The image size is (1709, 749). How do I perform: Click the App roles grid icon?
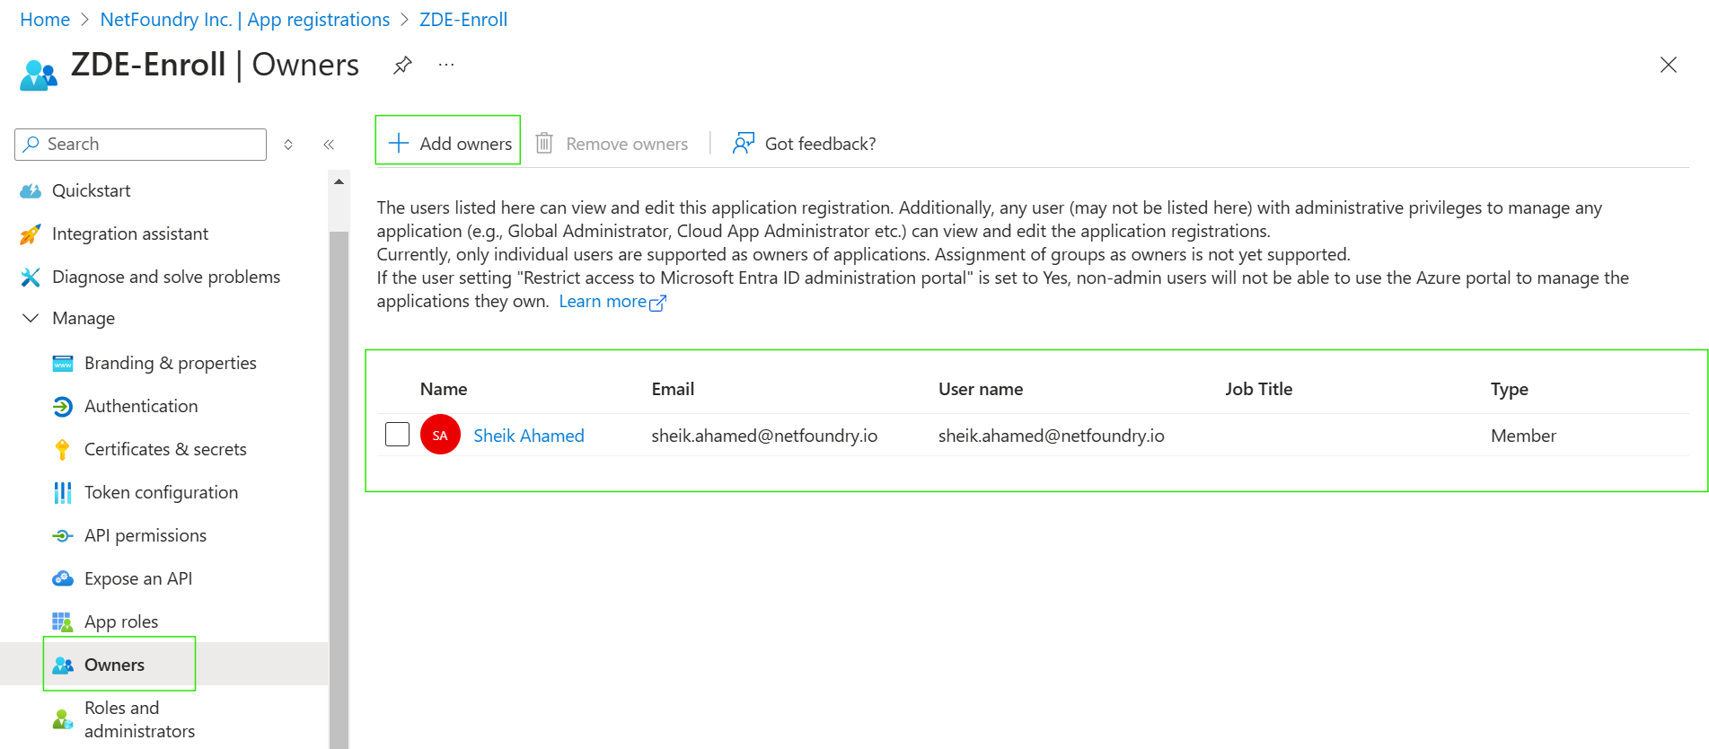62,621
